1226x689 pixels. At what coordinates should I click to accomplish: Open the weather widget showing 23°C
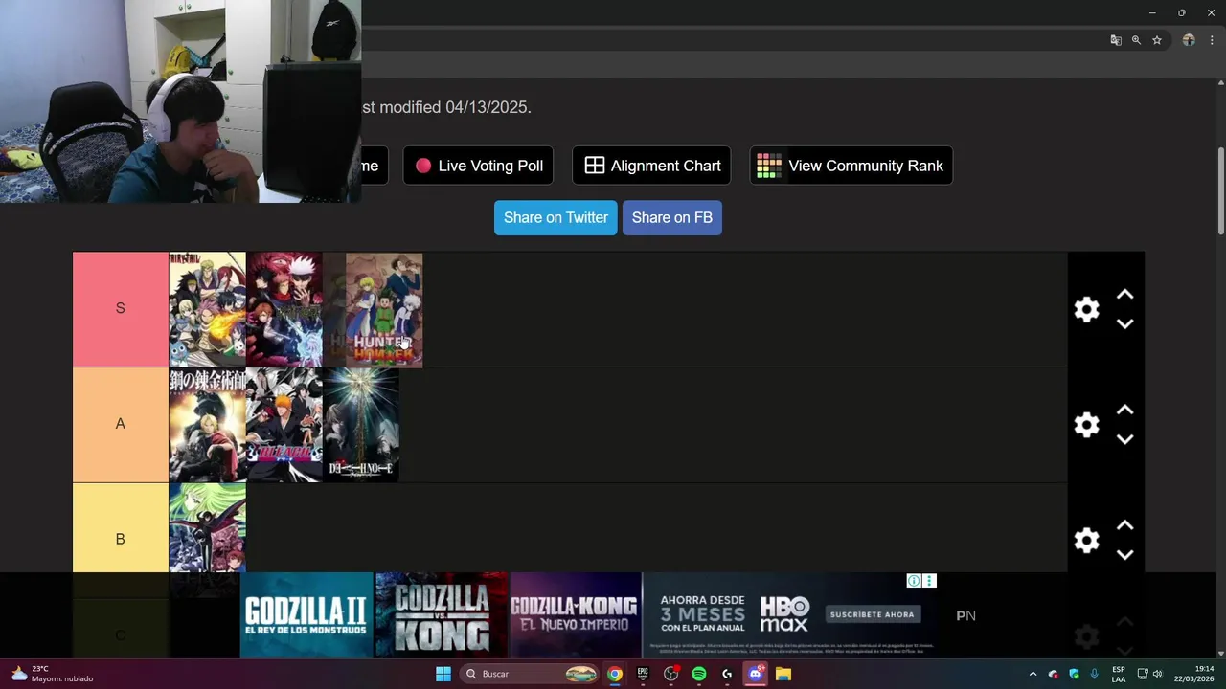click(53, 674)
